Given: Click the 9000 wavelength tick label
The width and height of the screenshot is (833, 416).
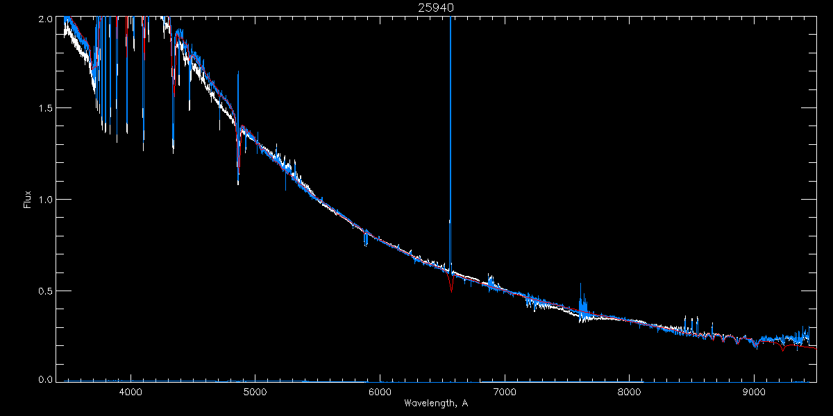Looking at the screenshot, I should 755,391.
